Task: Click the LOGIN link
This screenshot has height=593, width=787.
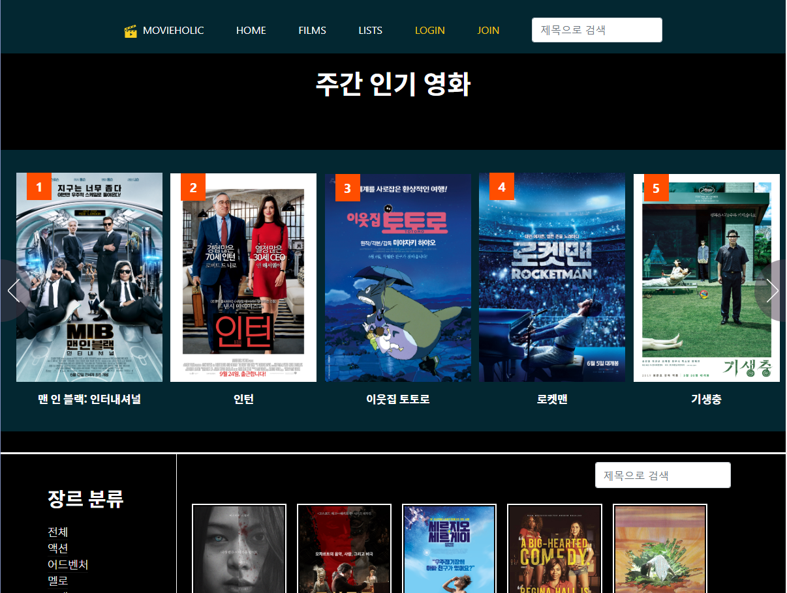Action: coord(430,31)
